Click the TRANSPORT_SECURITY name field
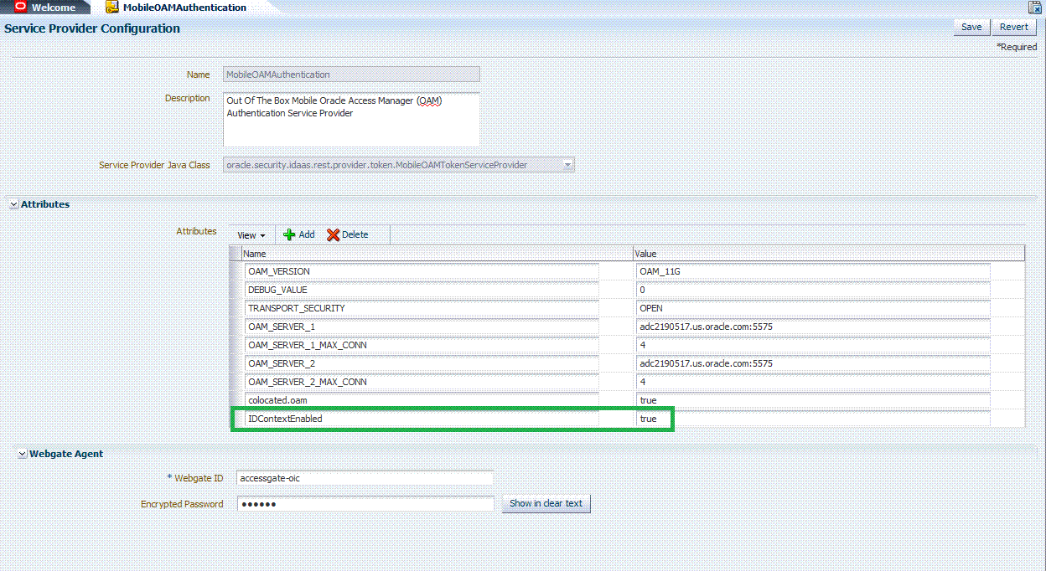This screenshot has width=1046, height=571. [x=422, y=308]
